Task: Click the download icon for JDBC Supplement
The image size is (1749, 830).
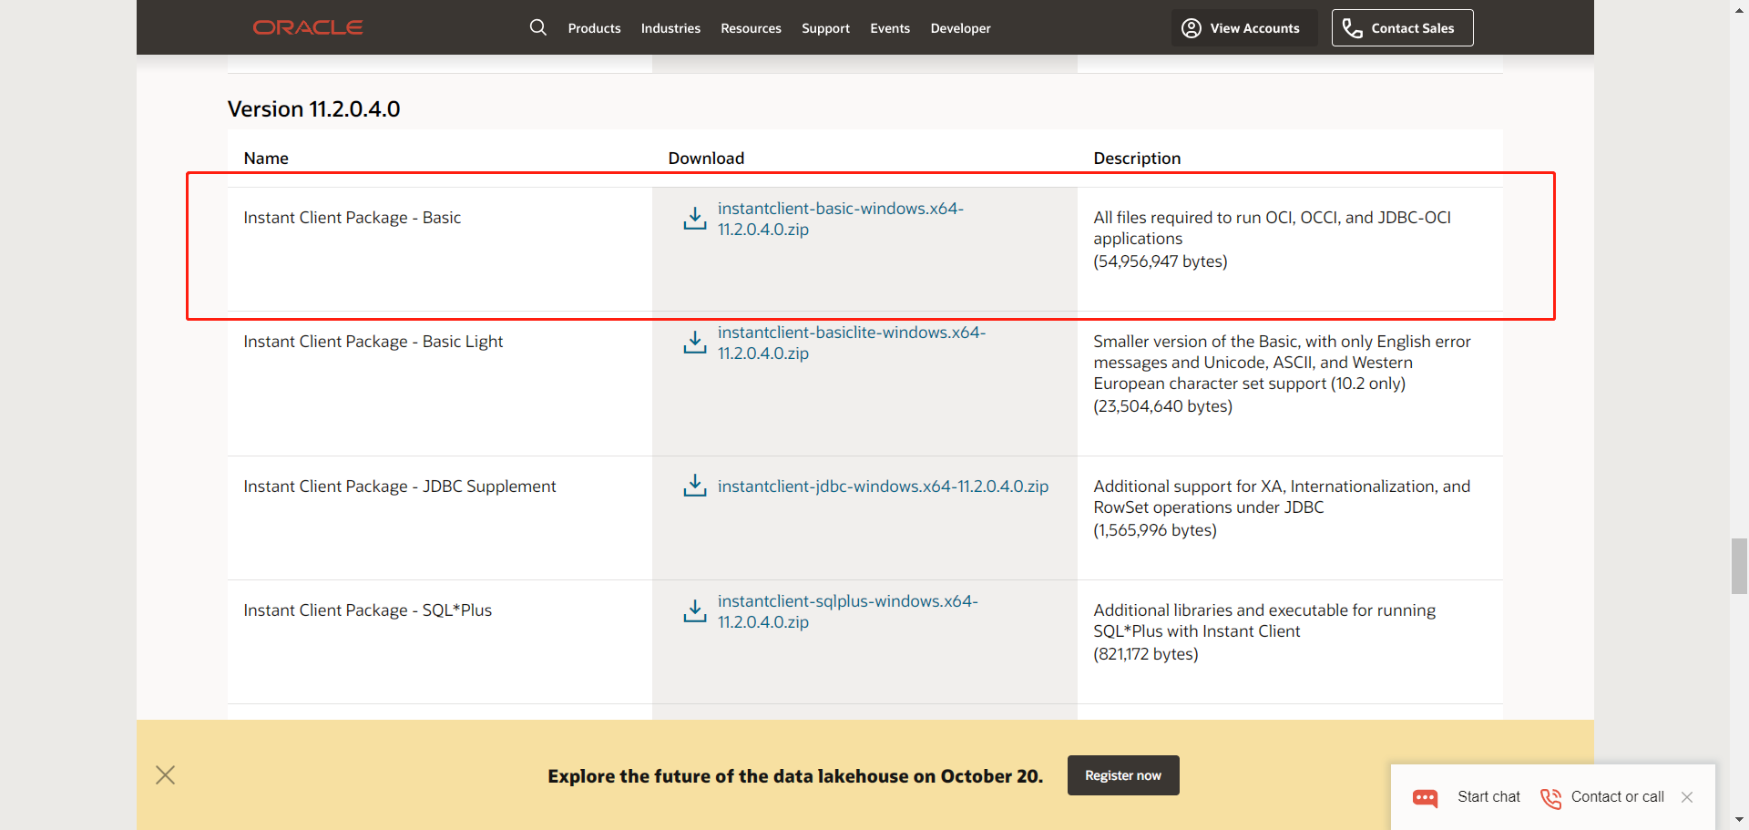Action: click(x=694, y=486)
